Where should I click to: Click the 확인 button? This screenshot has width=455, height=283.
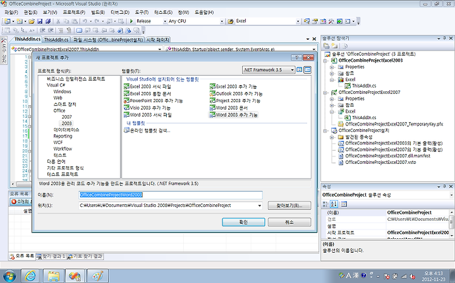(243, 222)
